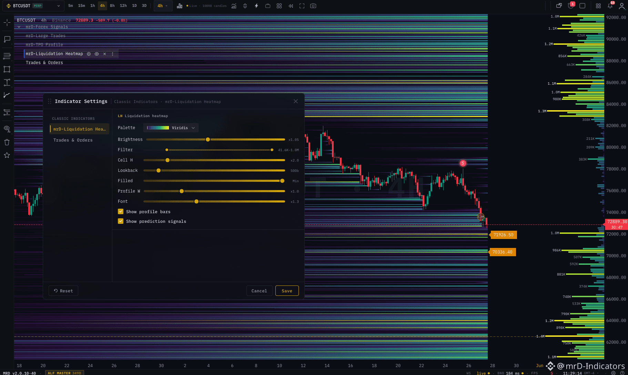
Task: Switch to the 3D timeframe
Action: [144, 6]
